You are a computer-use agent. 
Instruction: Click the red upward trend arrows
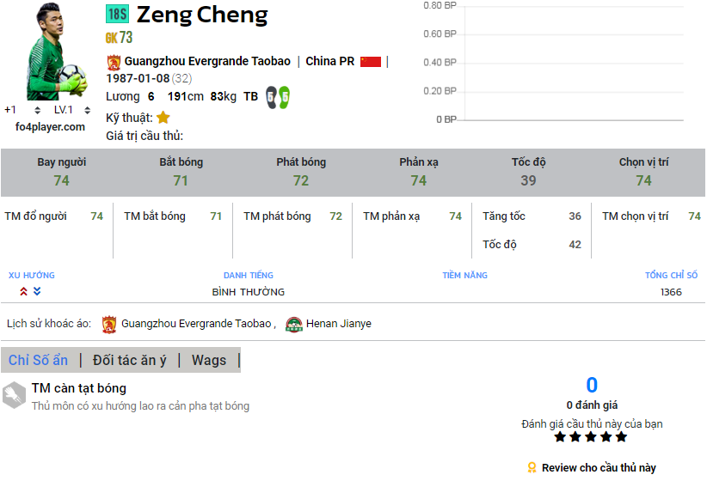point(24,292)
